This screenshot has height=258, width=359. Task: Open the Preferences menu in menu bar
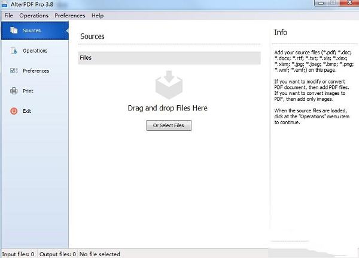tap(70, 16)
